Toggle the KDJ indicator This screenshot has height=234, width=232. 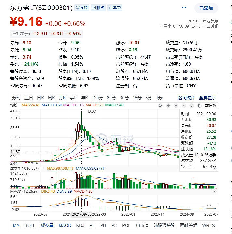80,225
